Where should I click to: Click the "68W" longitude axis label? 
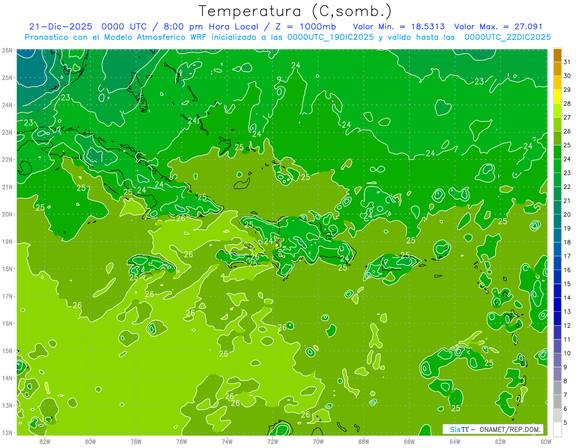pyautogui.click(x=364, y=441)
